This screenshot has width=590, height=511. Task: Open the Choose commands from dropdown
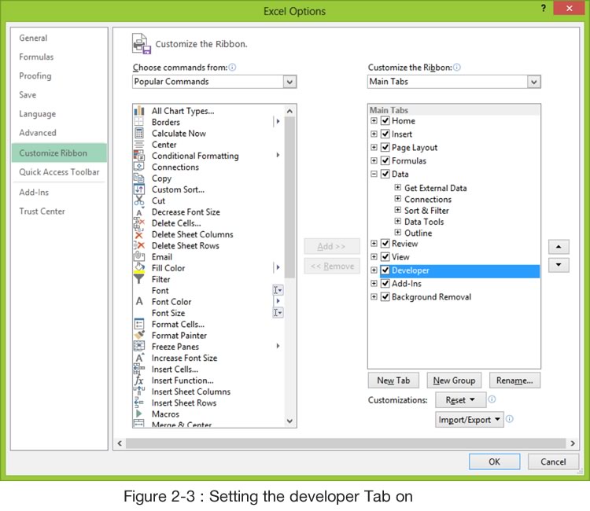[289, 82]
